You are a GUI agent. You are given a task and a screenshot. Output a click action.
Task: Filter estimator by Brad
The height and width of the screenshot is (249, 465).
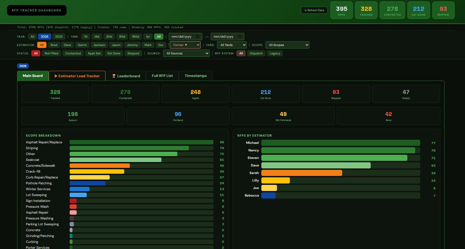pyautogui.click(x=54, y=45)
